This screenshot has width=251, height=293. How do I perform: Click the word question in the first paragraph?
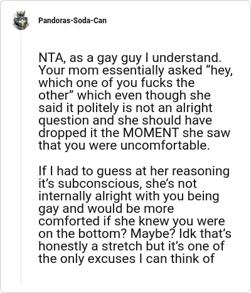pyautogui.click(x=64, y=121)
